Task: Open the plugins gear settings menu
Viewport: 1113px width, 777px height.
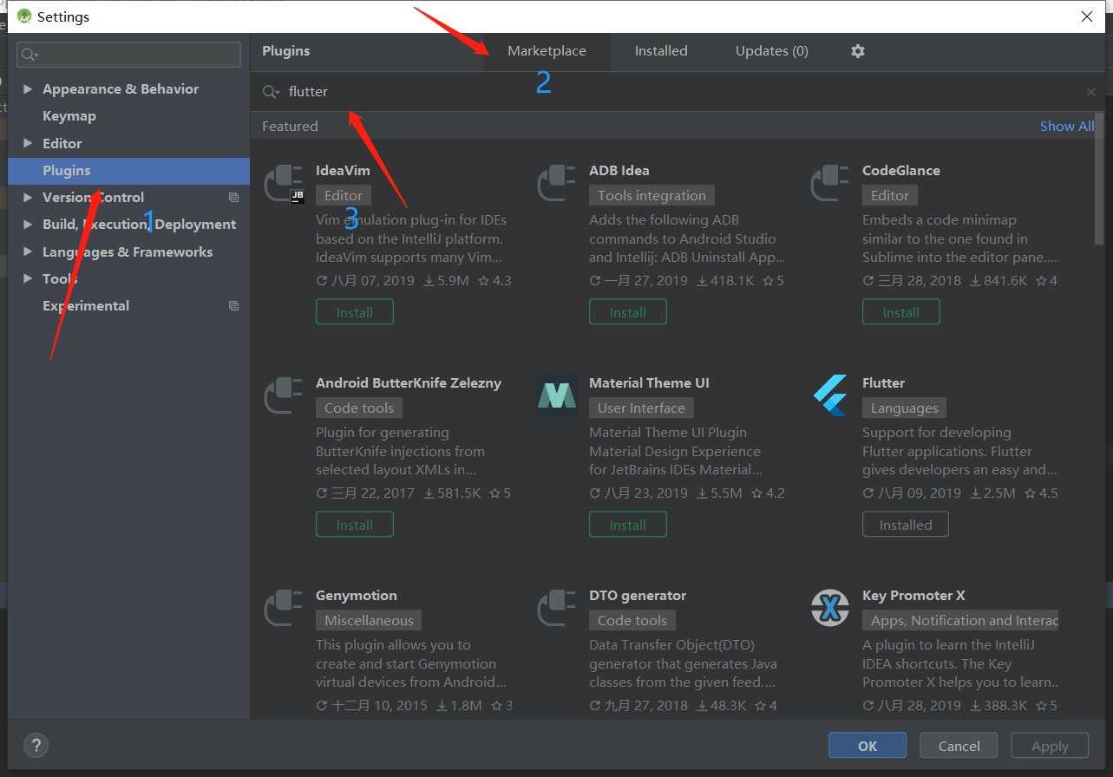Action: pos(858,51)
